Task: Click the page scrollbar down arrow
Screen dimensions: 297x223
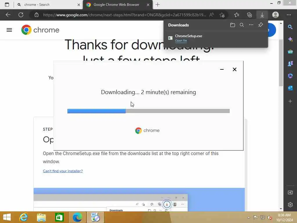Action: [281, 209]
